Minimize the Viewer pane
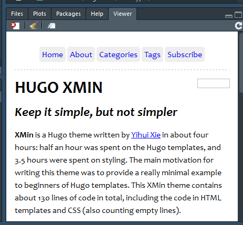Viewport: 243px width, 225px height. click(229, 16)
